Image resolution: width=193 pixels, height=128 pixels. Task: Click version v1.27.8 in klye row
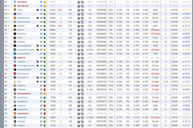(x=186, y=82)
